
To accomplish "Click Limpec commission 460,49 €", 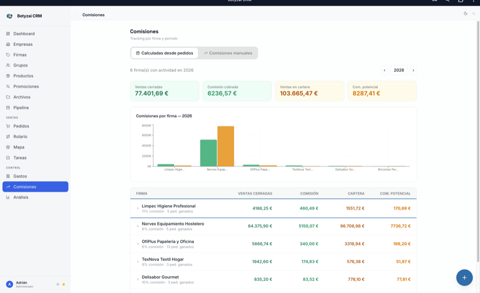I will (x=309, y=208).
